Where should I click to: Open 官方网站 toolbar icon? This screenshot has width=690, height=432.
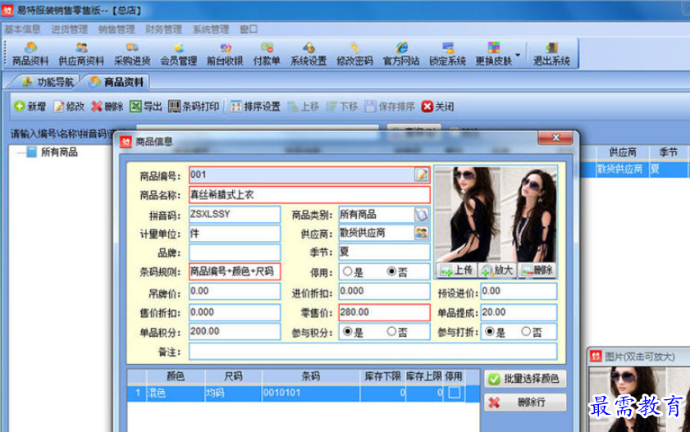click(x=401, y=54)
